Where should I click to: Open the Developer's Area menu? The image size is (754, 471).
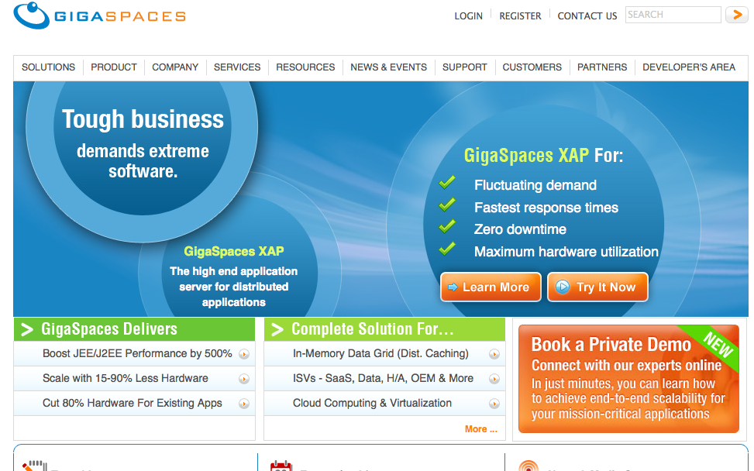point(689,67)
